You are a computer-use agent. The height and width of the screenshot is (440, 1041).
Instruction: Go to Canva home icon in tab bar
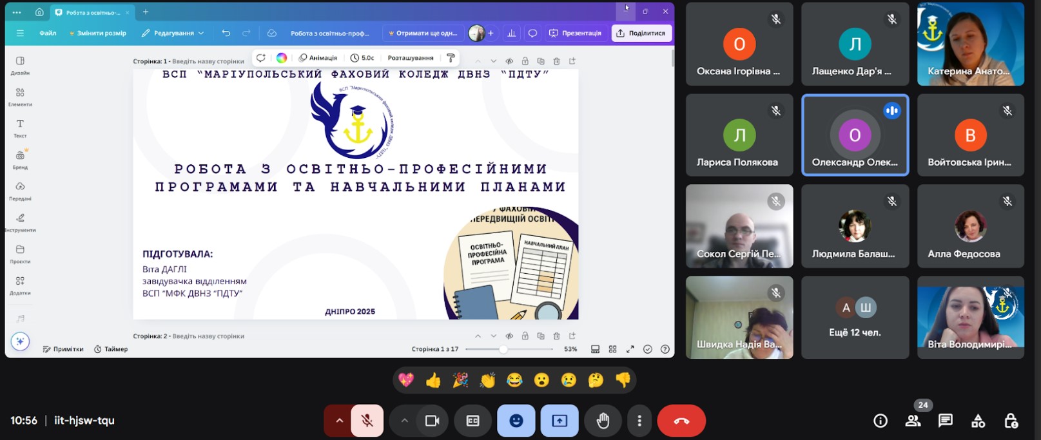(39, 12)
